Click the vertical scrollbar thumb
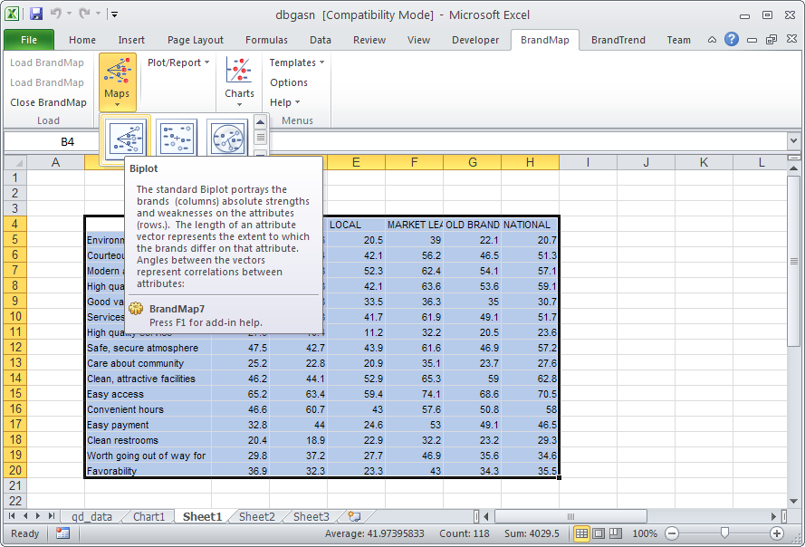805x547 pixels. pos(794,261)
